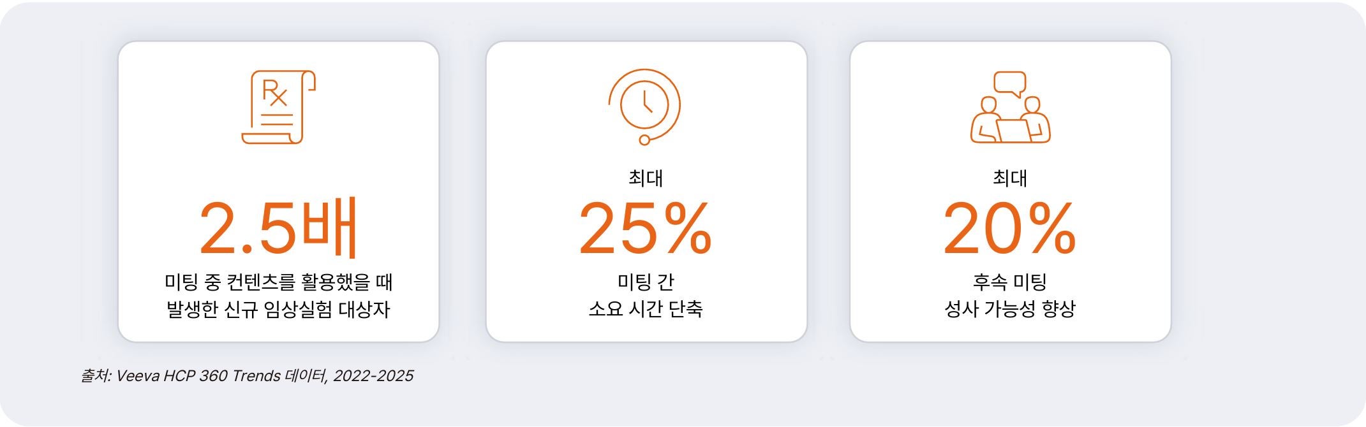Click the Rx prescription scroll icon
Screen dimensions: 1366x427
[278, 107]
